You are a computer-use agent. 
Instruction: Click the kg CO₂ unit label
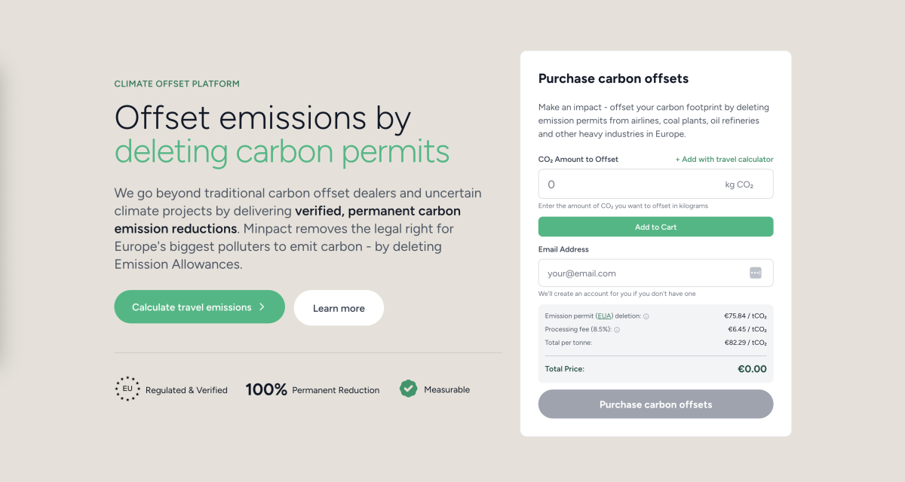coord(738,185)
